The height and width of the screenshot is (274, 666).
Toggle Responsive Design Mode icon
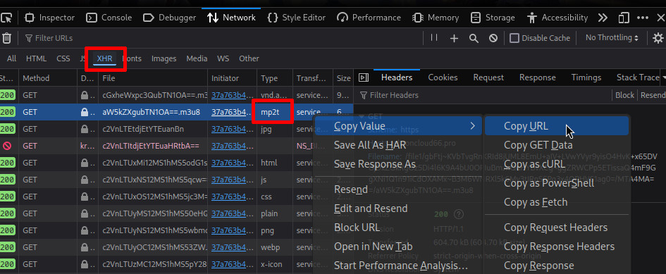[624, 18]
